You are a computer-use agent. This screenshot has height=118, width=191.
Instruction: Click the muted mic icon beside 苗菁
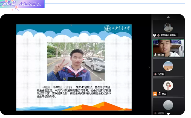tap(159, 94)
